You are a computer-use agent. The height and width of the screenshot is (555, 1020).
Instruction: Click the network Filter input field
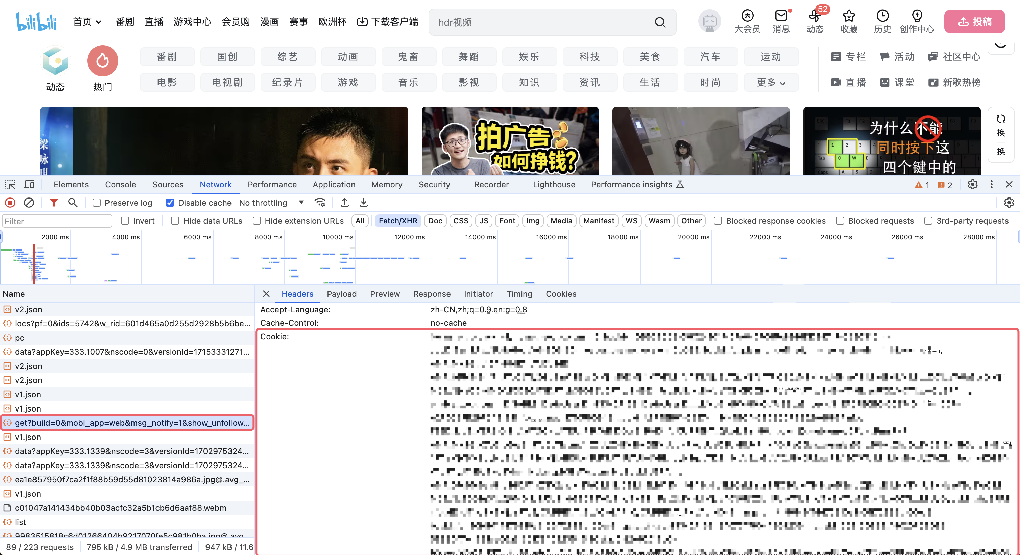[57, 221]
